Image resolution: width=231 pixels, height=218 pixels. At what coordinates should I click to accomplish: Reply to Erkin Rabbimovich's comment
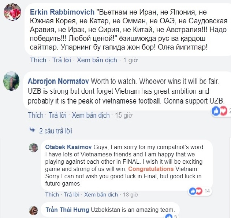tap(62, 60)
